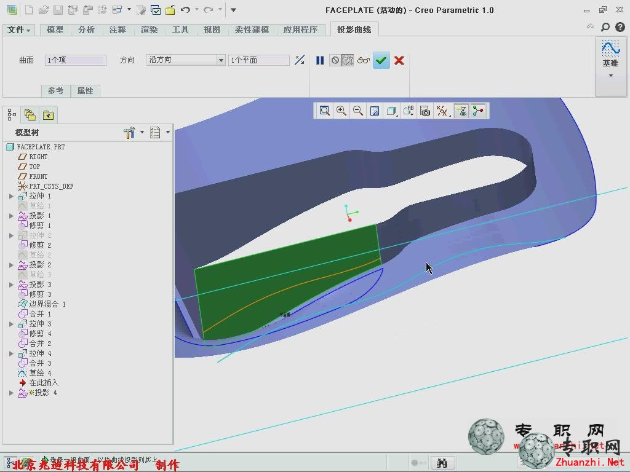Click the Zoom Out icon
This screenshot has height=472, width=630.
[x=358, y=111]
